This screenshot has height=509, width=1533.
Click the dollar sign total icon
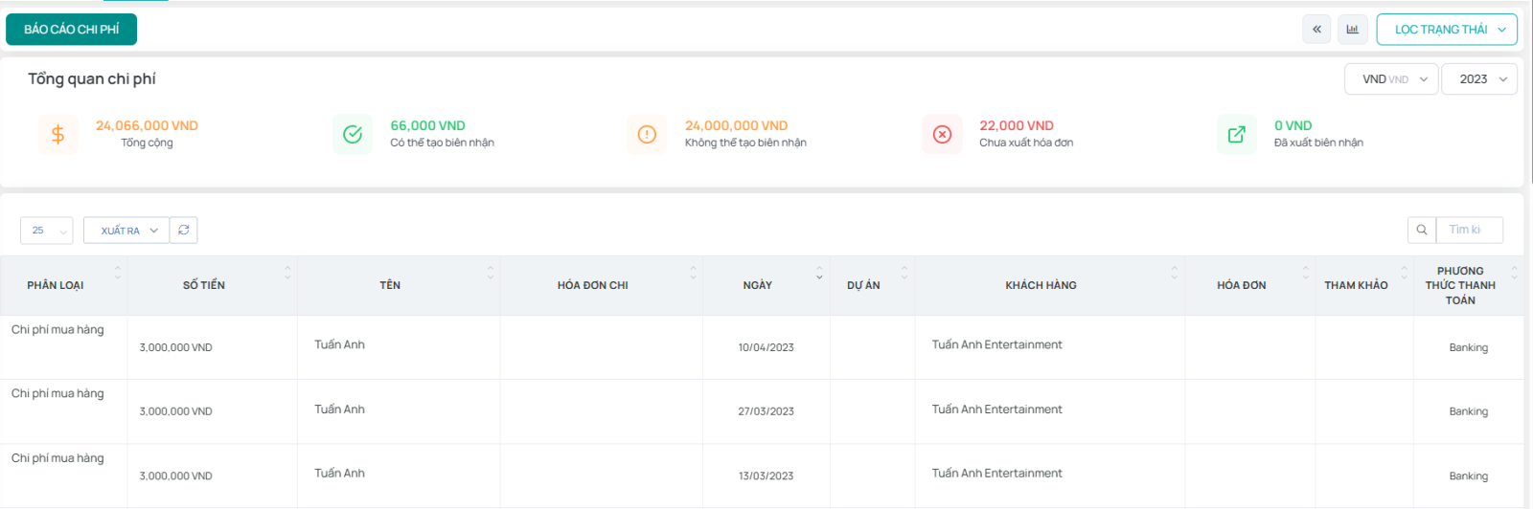pyautogui.click(x=58, y=135)
